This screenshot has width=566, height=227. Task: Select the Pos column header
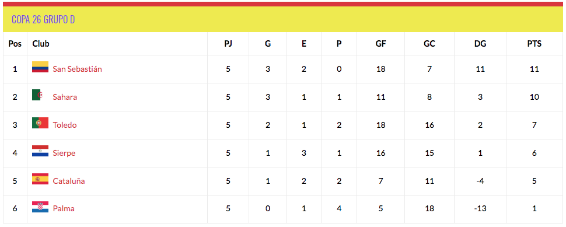click(x=15, y=44)
